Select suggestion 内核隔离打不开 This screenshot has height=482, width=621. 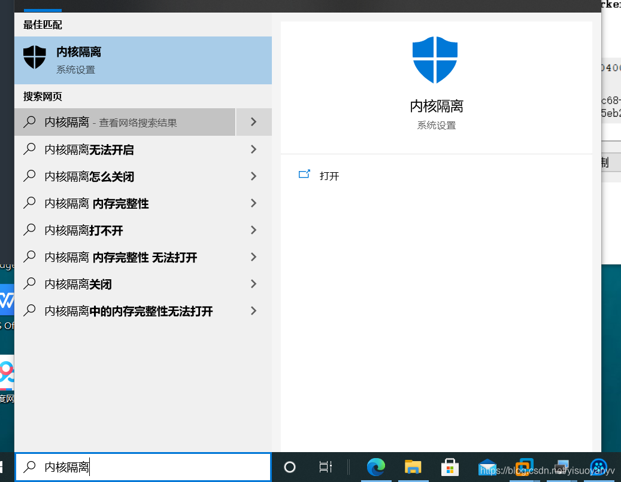click(x=84, y=230)
